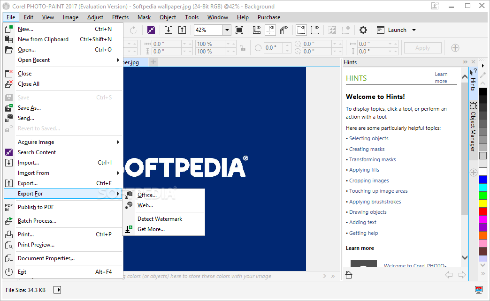This screenshot has height=301, width=490.
Task: Click the Search Content toolbar icon
Action: coord(151,30)
